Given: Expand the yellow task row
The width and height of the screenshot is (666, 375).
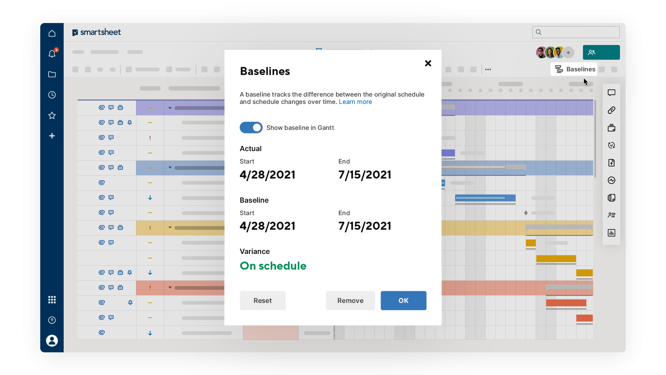Looking at the screenshot, I should pos(170,228).
